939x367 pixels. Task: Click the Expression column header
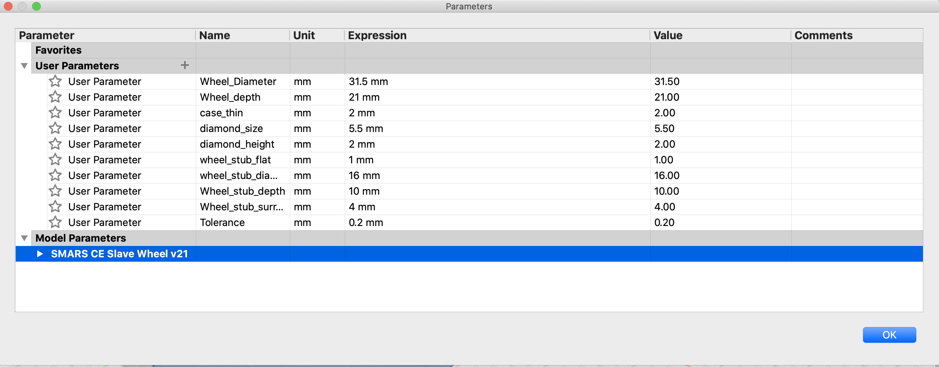(x=497, y=35)
